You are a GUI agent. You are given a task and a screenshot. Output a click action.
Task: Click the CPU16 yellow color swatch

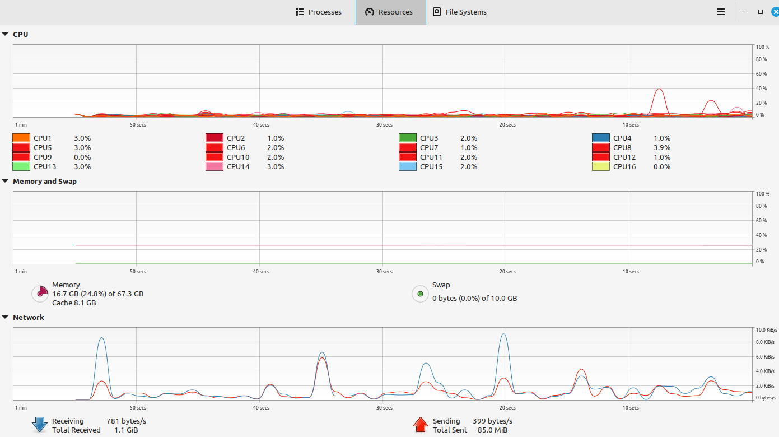pyautogui.click(x=601, y=166)
